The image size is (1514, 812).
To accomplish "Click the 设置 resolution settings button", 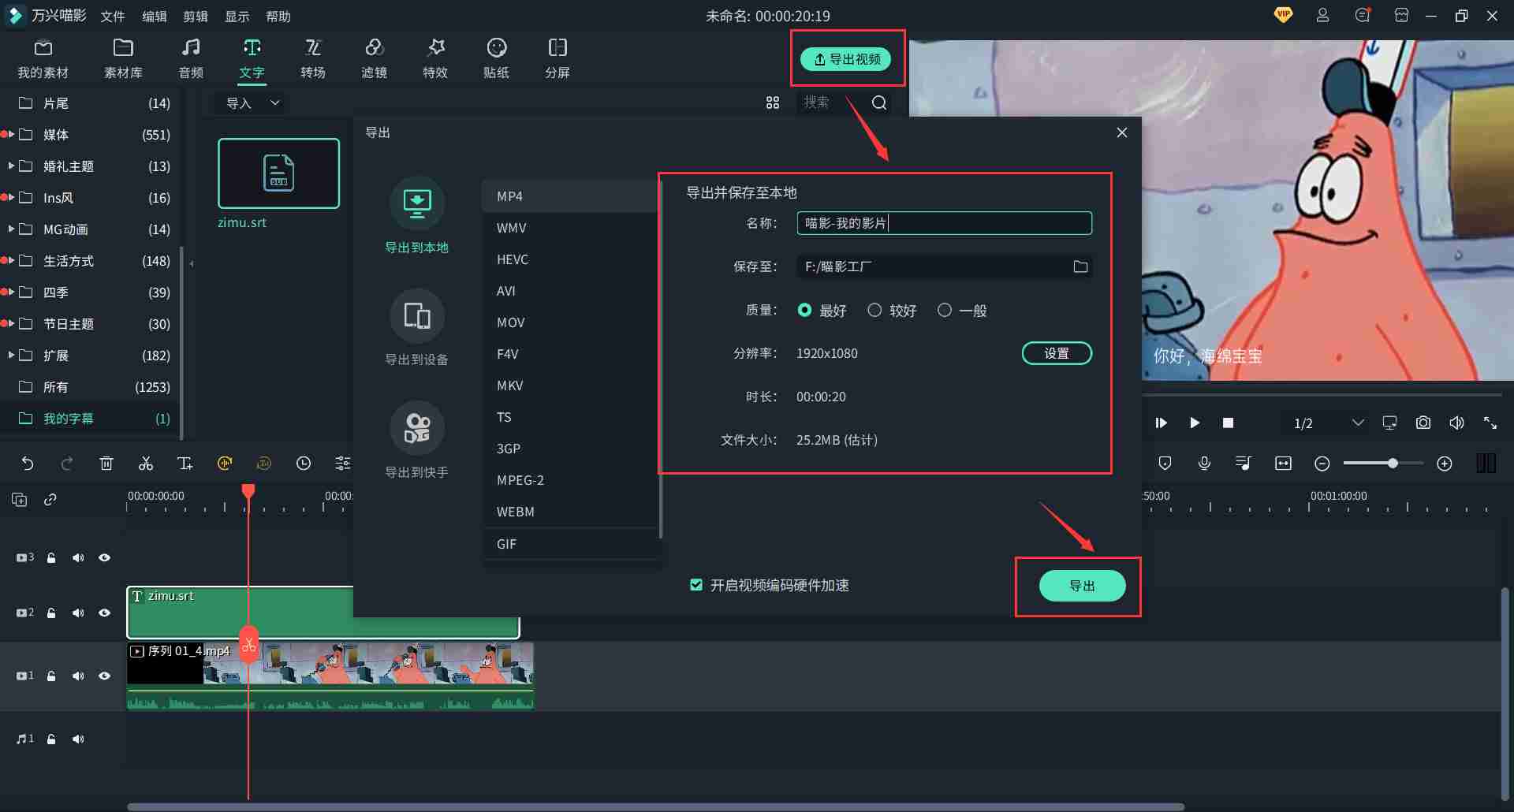I will (1057, 353).
